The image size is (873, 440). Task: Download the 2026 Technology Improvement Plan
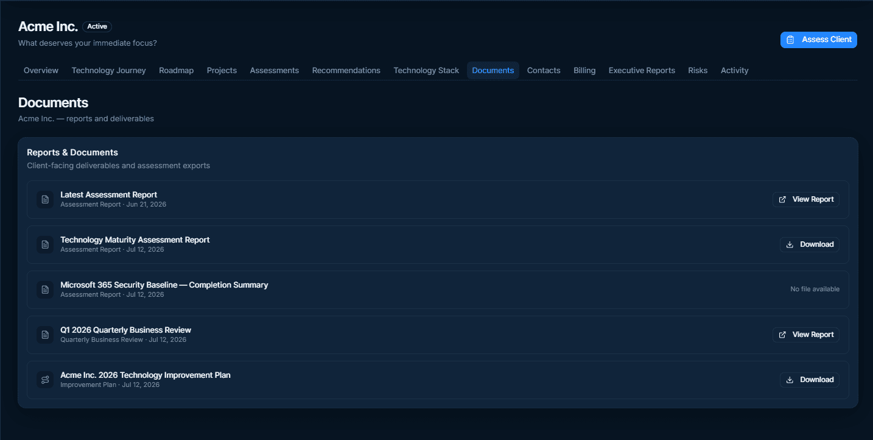pyautogui.click(x=810, y=380)
